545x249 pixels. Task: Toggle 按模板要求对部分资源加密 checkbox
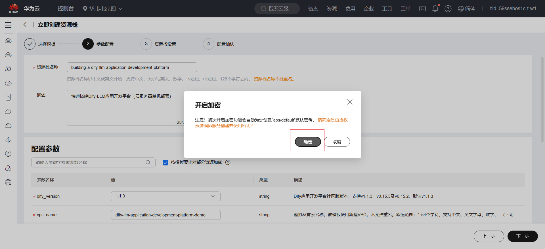point(165,162)
